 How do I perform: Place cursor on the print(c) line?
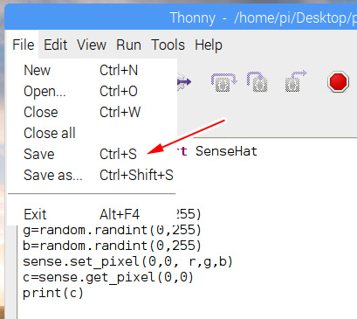point(53,293)
